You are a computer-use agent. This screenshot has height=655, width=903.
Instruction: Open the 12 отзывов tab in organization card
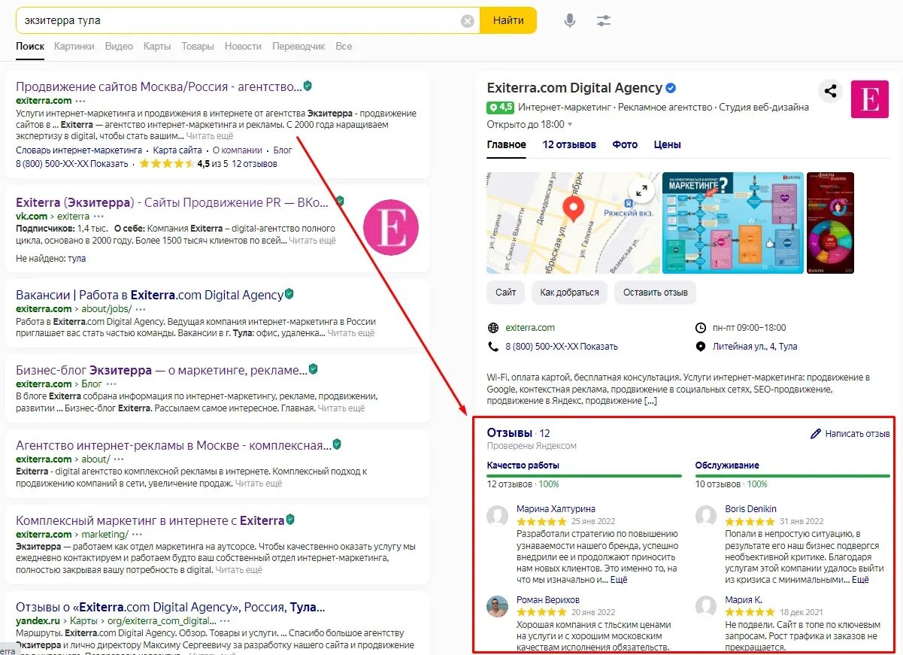(x=569, y=144)
